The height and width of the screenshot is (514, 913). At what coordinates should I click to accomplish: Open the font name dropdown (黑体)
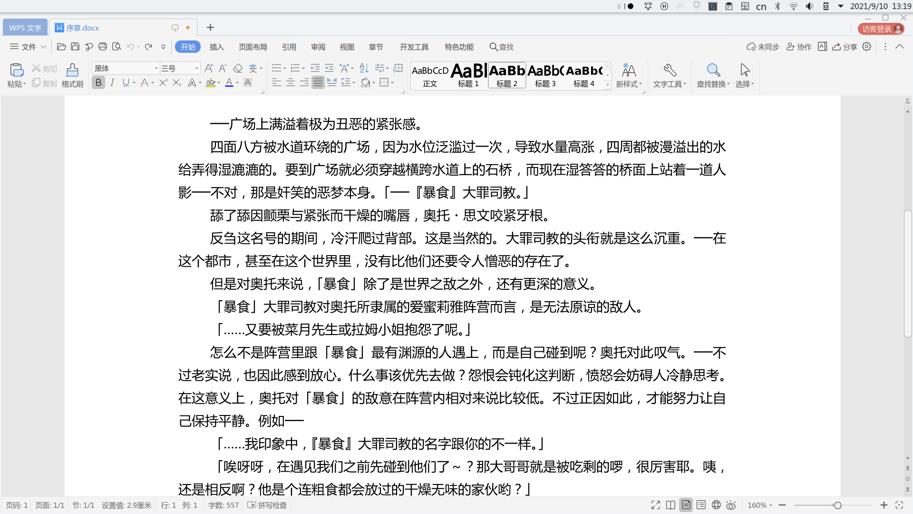[x=156, y=69]
